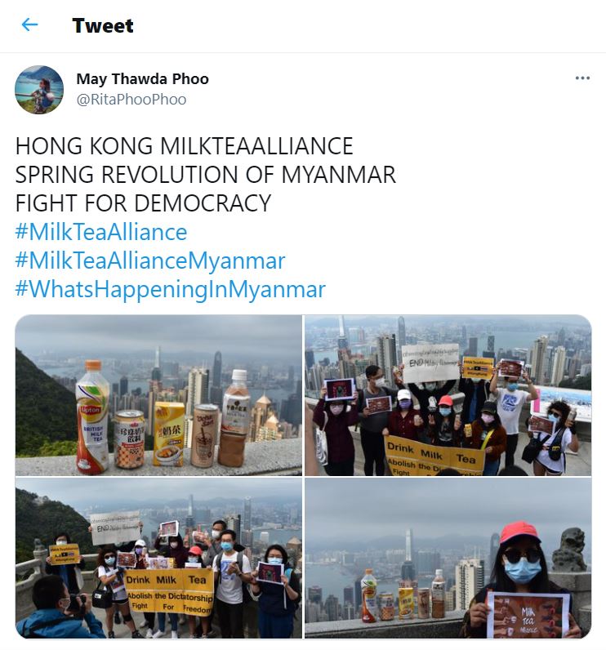Open May Thawda Phoo's profile avatar

click(39, 90)
